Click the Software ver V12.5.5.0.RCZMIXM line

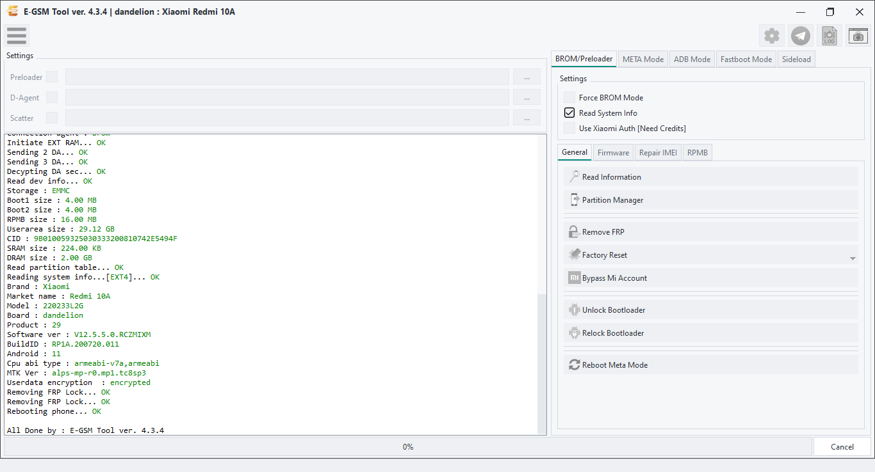79,334
